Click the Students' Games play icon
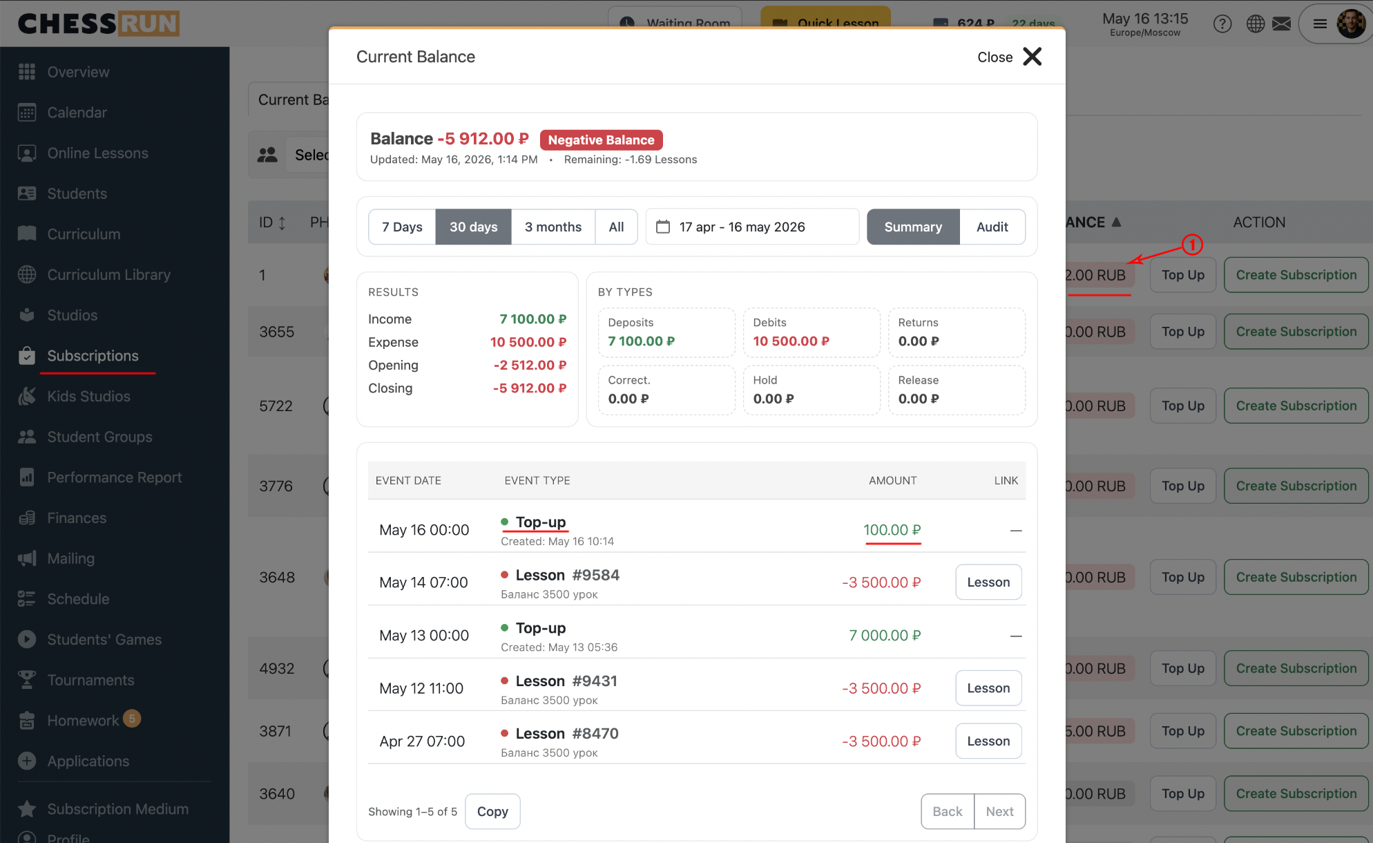Image resolution: width=1373 pixels, height=843 pixels. 27,640
